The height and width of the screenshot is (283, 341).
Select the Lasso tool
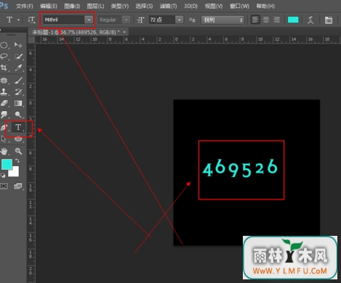coord(4,57)
